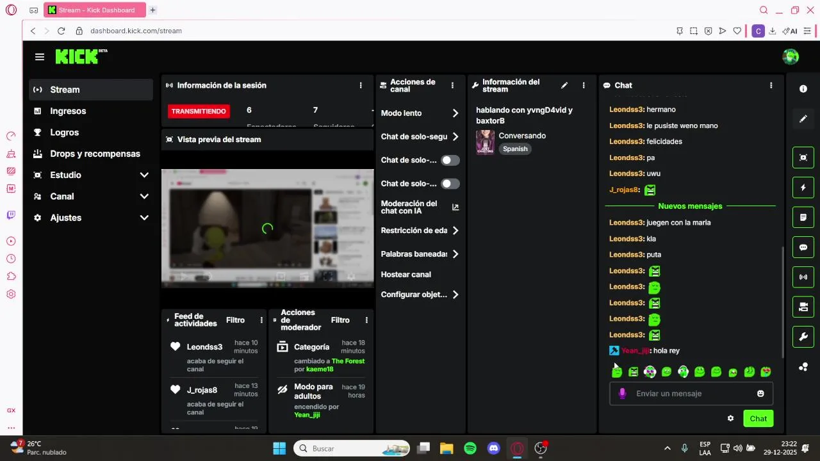This screenshot has height=461, width=820.
Task: Open Información del stream three-dot menu
Action: click(584, 85)
